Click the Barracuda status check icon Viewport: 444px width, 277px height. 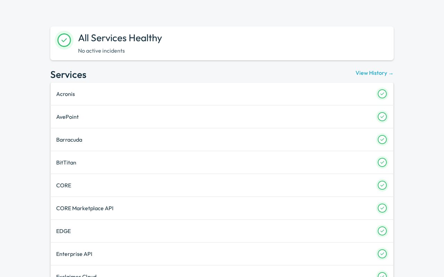pyautogui.click(x=382, y=140)
